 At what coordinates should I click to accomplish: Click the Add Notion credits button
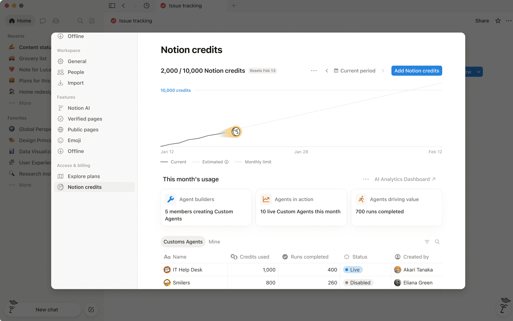tap(417, 71)
